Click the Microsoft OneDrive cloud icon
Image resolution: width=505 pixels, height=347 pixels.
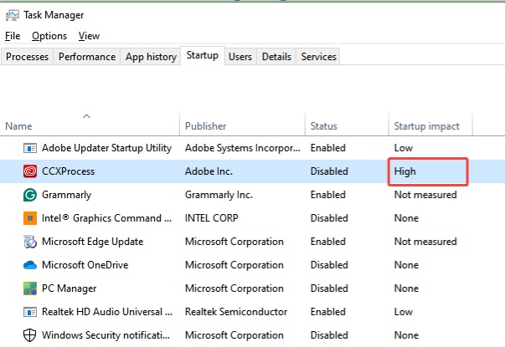pos(29,265)
